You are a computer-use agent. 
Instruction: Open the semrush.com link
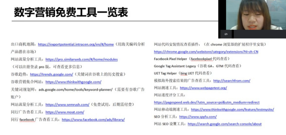[x=67, y=105]
